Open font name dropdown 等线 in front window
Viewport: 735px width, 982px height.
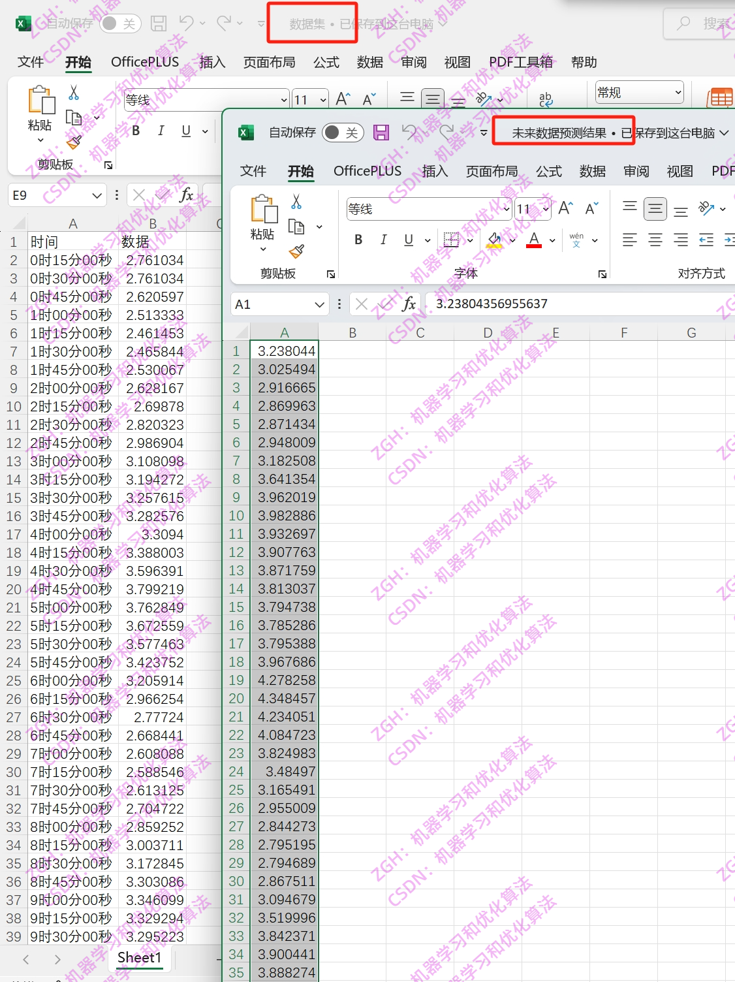coord(507,209)
